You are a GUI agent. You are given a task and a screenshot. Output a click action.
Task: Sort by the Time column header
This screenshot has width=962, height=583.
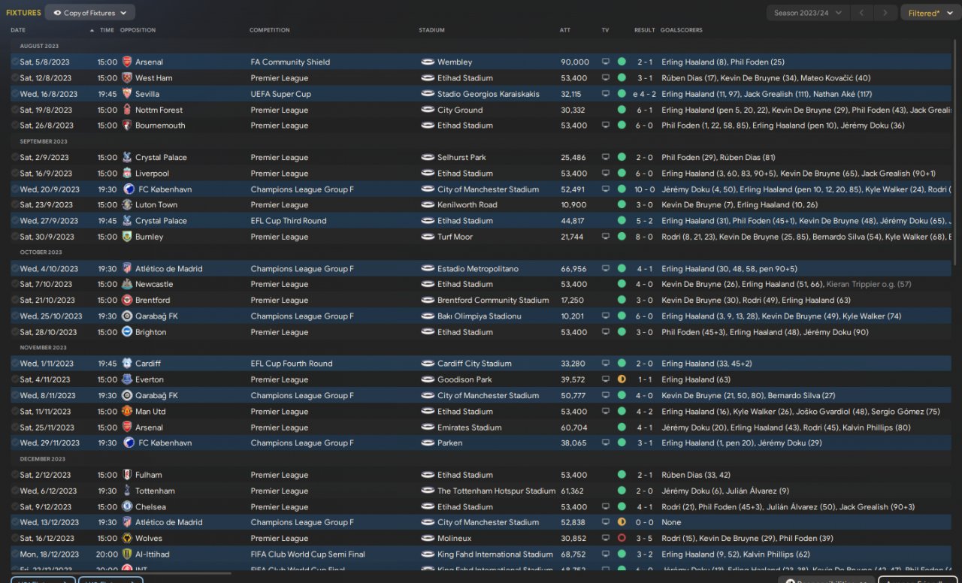point(107,30)
